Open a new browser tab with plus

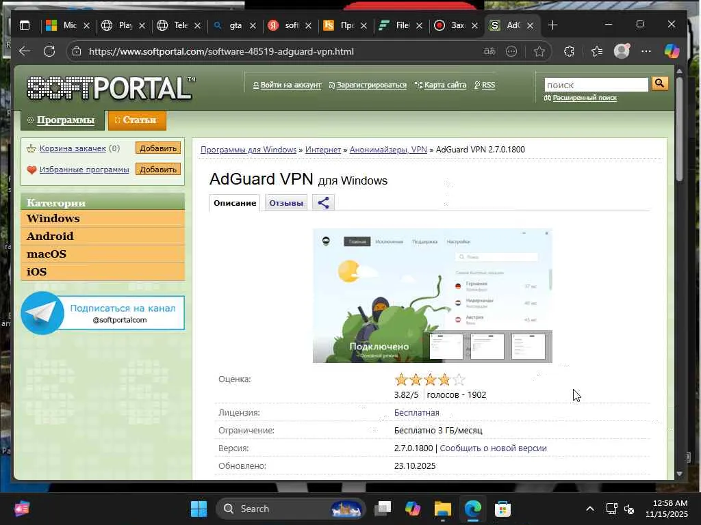pyautogui.click(x=552, y=25)
